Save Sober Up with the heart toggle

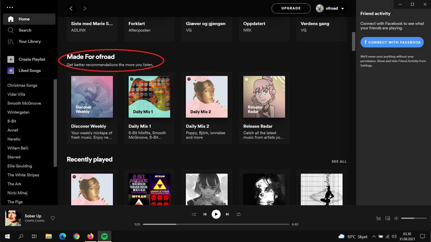(x=53, y=218)
